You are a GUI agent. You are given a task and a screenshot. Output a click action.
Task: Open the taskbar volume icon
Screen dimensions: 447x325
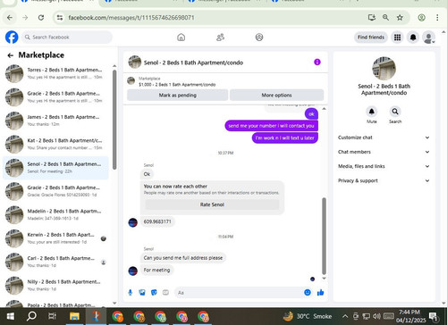coord(376,316)
